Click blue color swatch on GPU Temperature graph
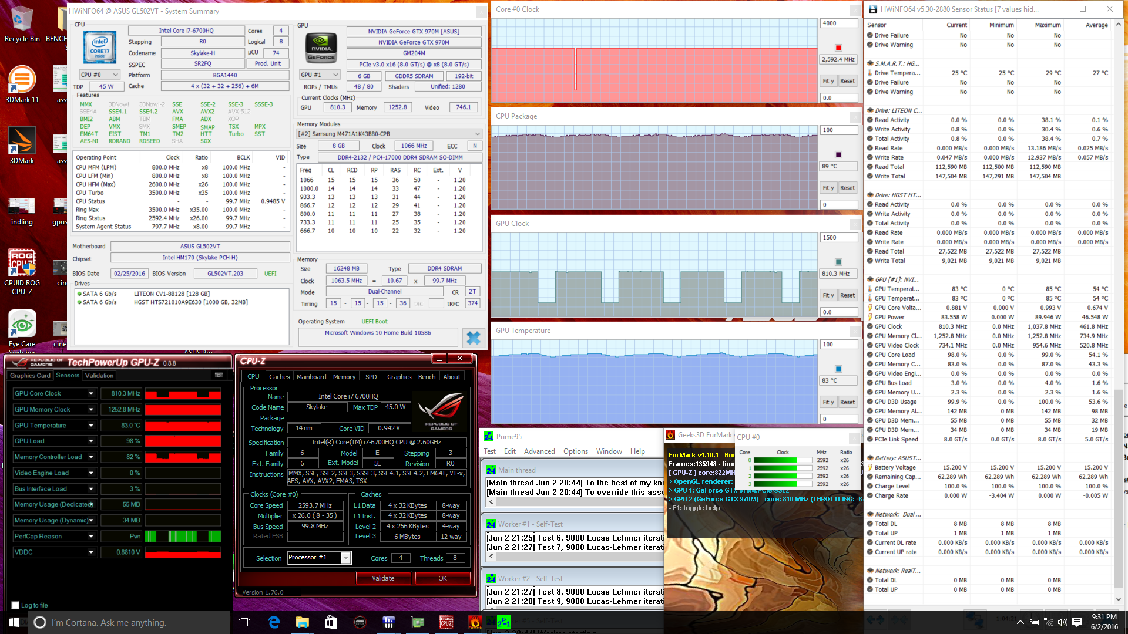The width and height of the screenshot is (1128, 634). (838, 369)
